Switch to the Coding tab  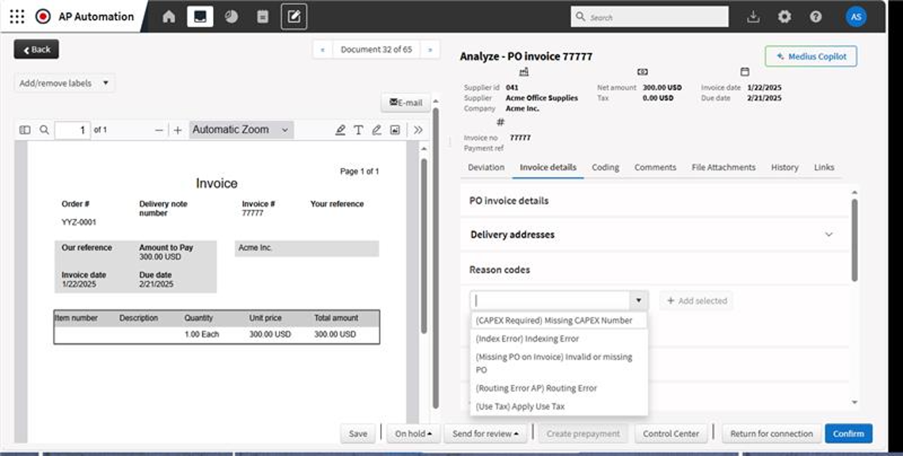tap(605, 168)
